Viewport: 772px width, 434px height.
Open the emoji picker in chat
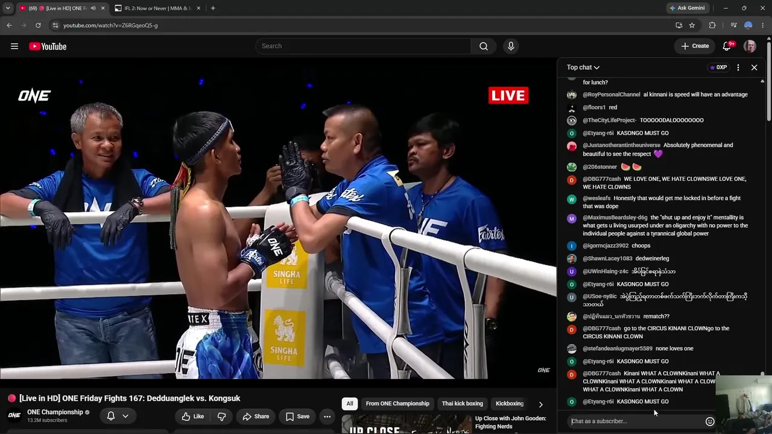click(710, 421)
